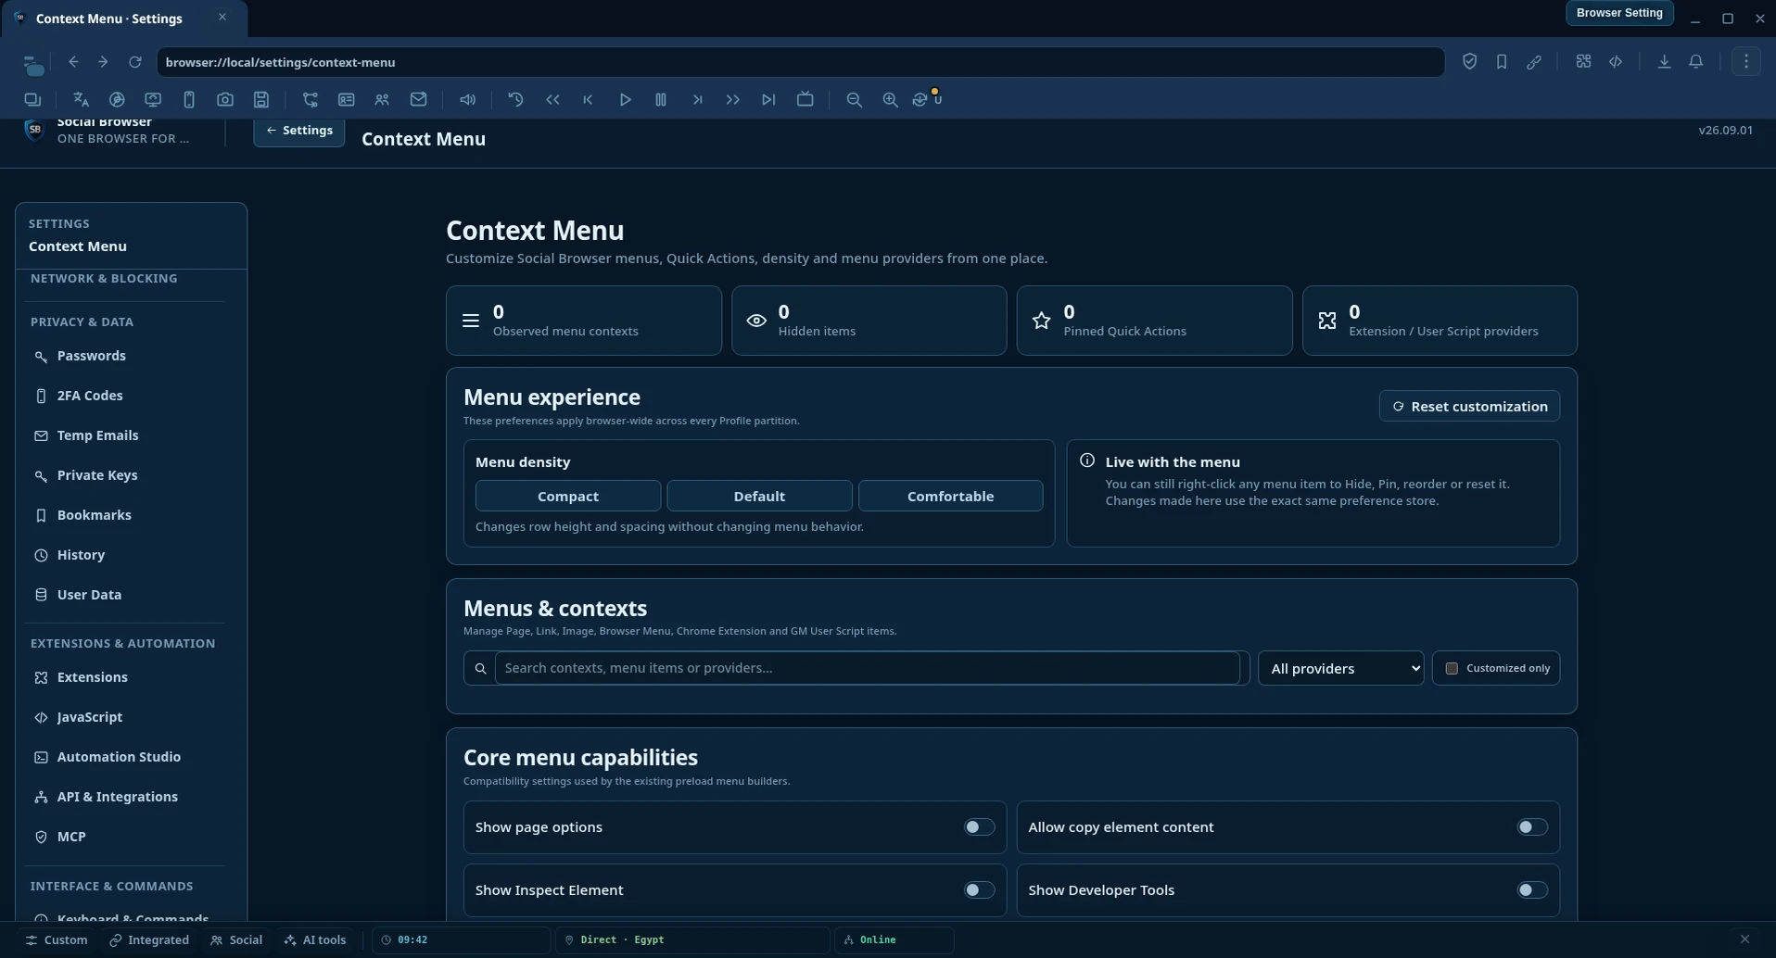
Task: Select Default menu density
Action: point(759,497)
